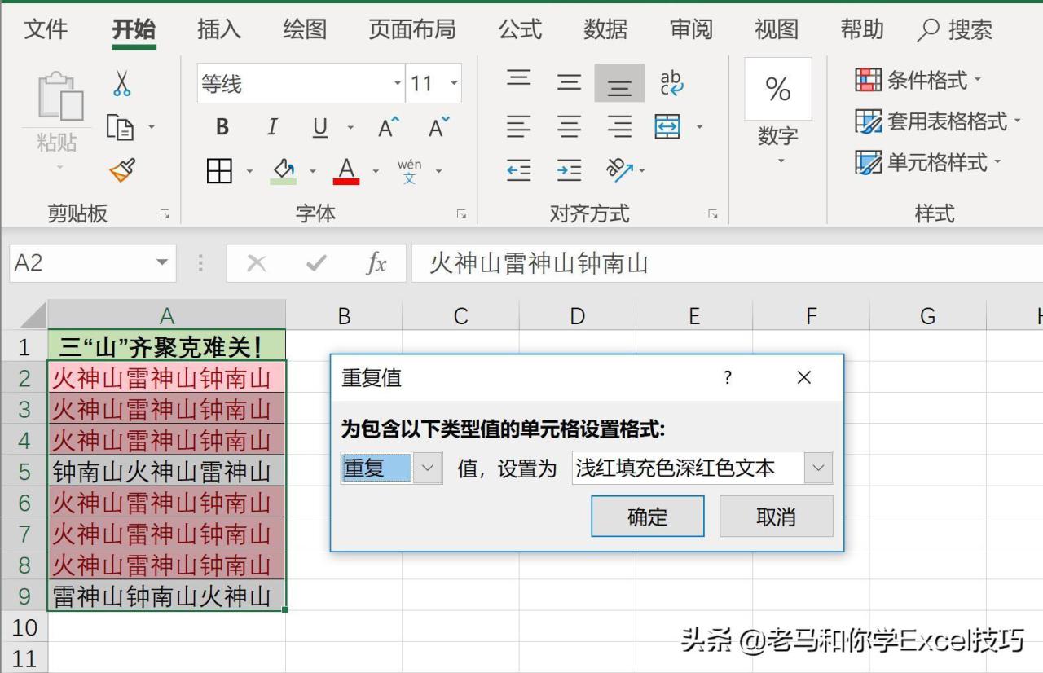
Task: Expand merge cells dropdown arrow
Action: click(x=699, y=128)
